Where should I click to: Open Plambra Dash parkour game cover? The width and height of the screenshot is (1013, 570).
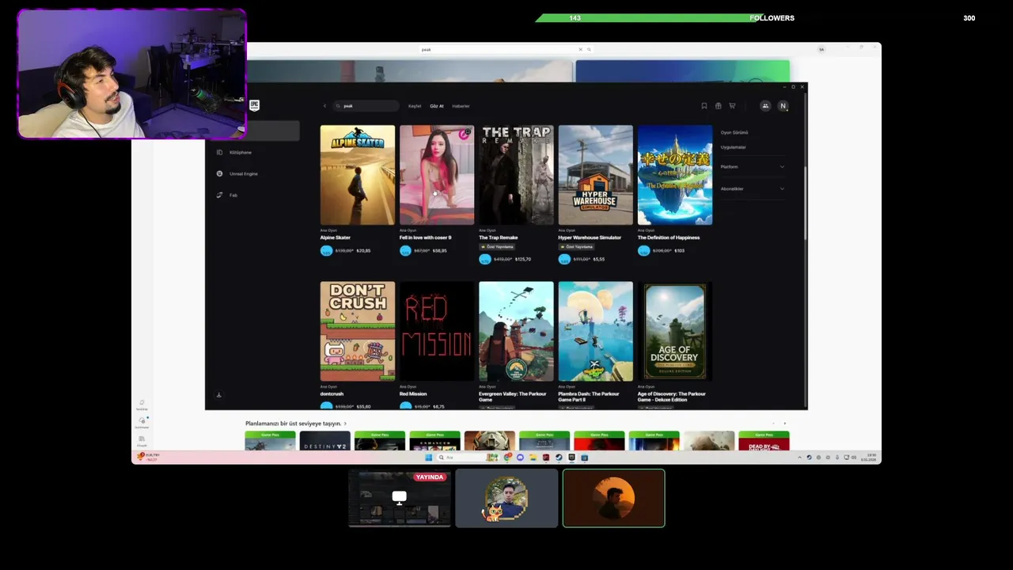(595, 331)
